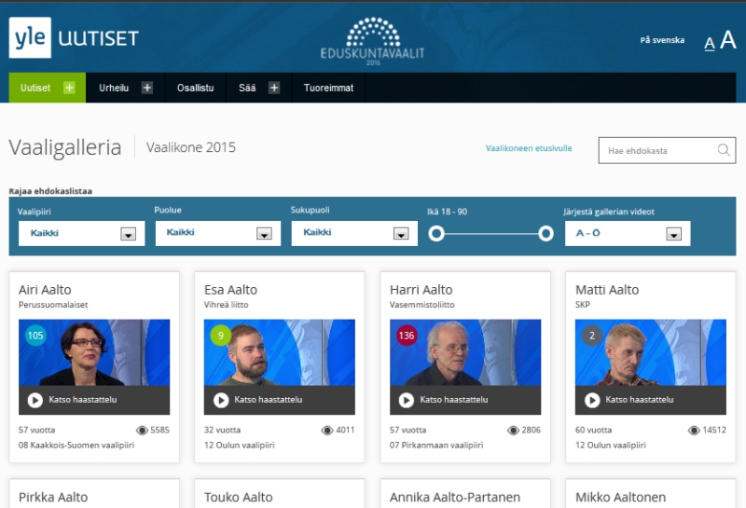Open the Osallistu menu item

coord(195,88)
